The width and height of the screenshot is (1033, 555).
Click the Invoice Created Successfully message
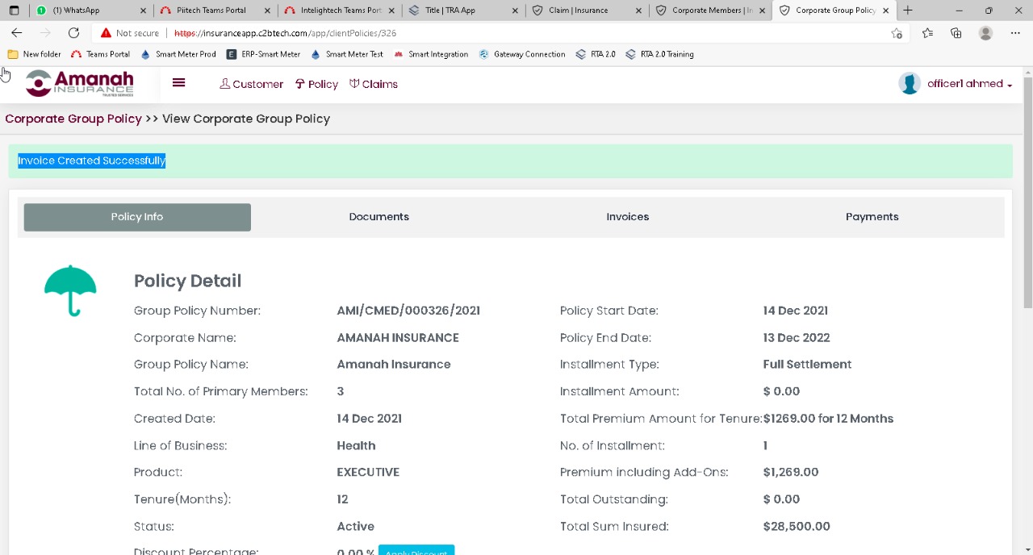(x=92, y=161)
